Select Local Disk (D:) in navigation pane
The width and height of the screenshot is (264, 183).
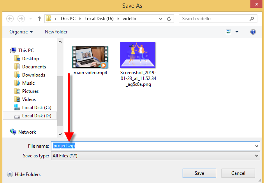point(30,116)
